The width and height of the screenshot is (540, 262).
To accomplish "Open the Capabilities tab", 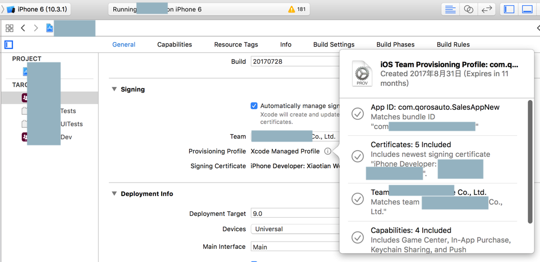I will click(x=174, y=44).
